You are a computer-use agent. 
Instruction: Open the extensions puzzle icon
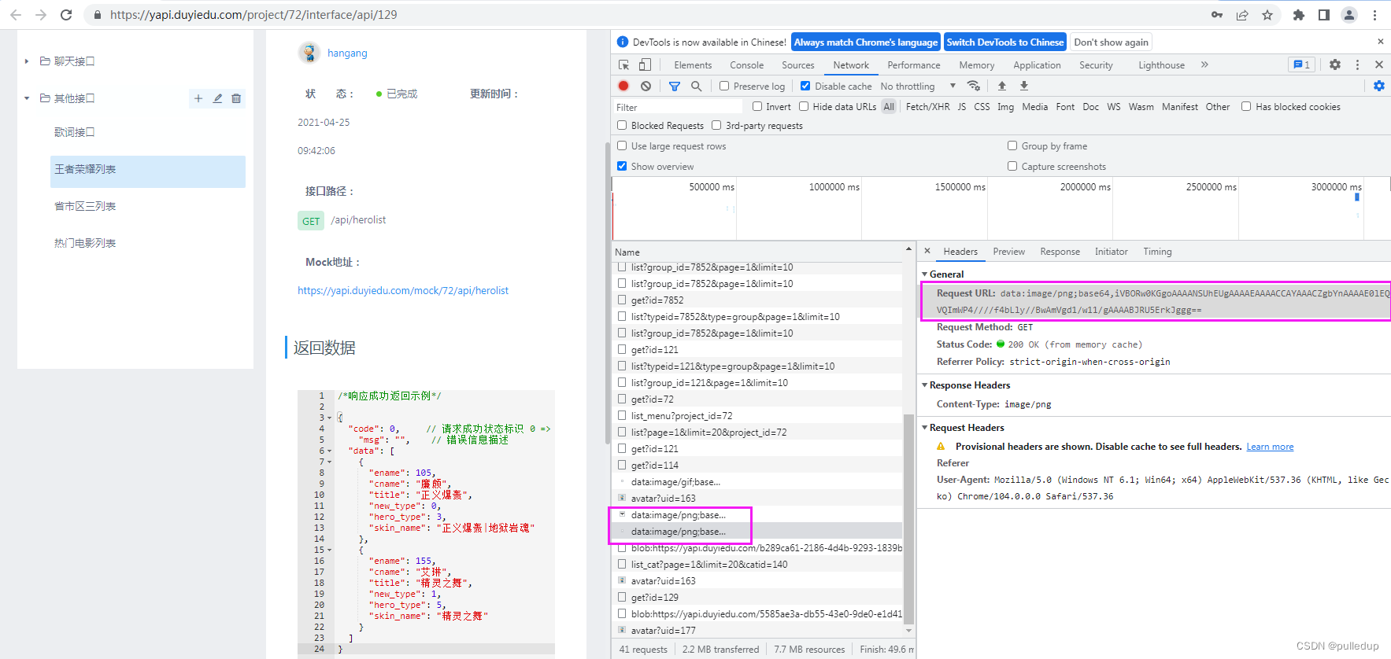tap(1299, 15)
